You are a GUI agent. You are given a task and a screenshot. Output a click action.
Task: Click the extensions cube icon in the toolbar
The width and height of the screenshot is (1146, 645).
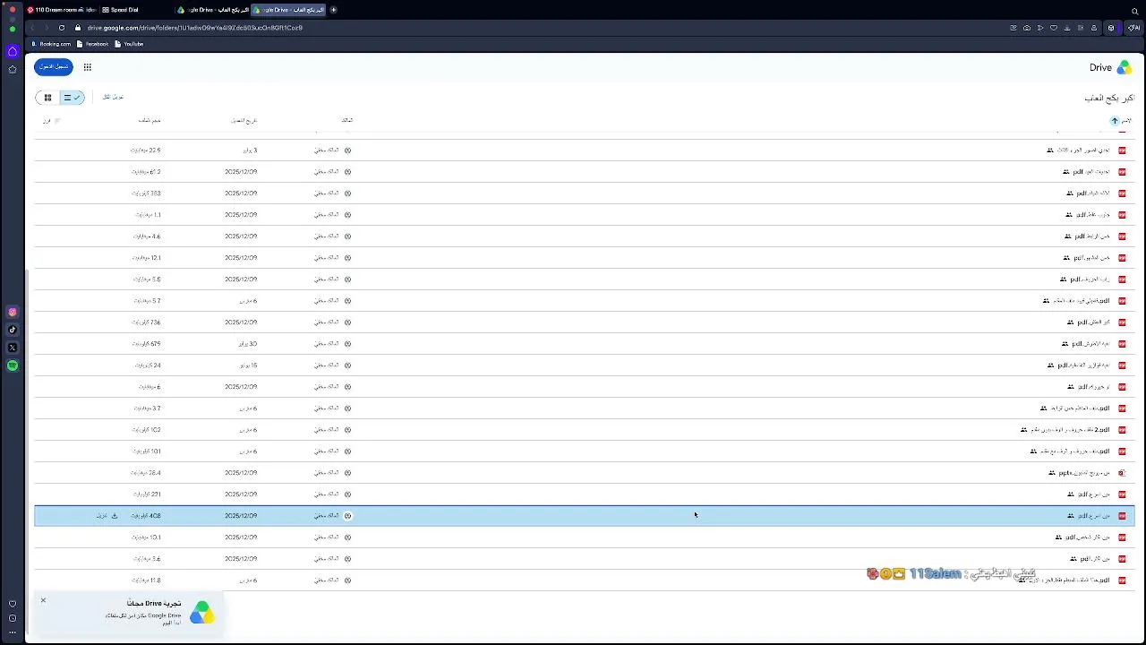pyautogui.click(x=1111, y=28)
